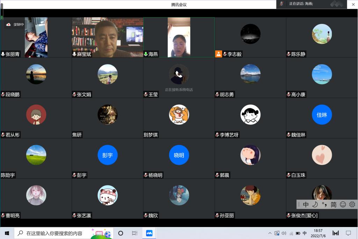
Task: Click the orange host icon next to 李志毅
Action: point(219,54)
